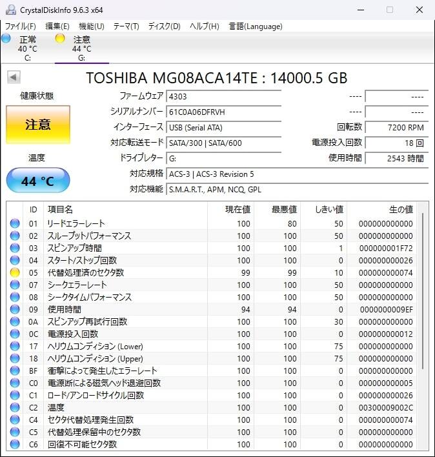Image resolution: width=435 pixels, height=457 pixels.
Task: Open the 言語(Language) menu
Action: [x=256, y=26]
